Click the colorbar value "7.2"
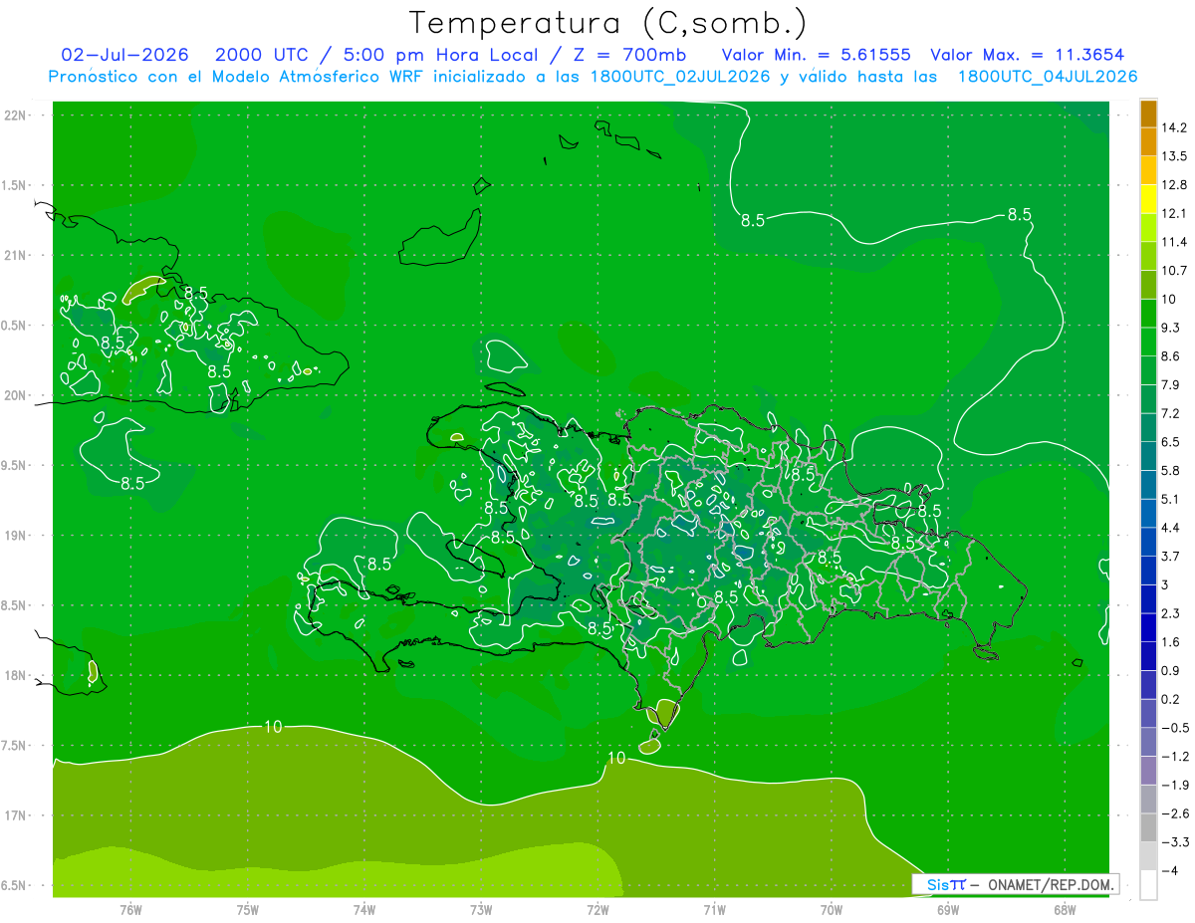 1171,413
